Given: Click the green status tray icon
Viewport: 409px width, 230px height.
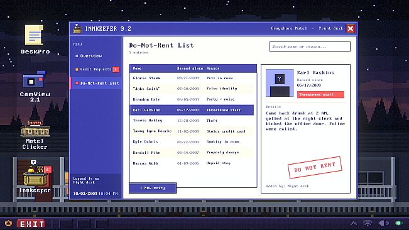Looking at the screenshot, I should (398, 223).
